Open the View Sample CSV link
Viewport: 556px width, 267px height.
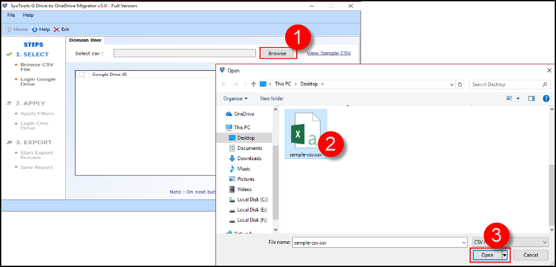[329, 53]
